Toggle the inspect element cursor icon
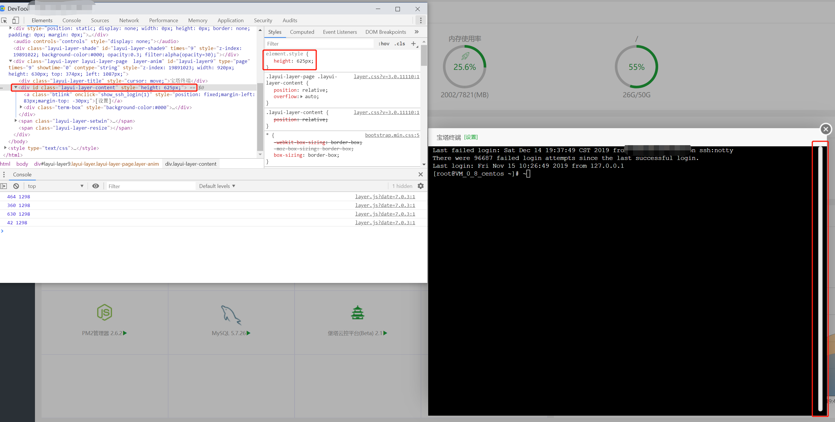The image size is (835, 422). coord(4,20)
